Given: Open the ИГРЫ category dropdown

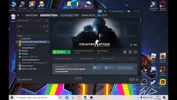Looking at the screenshot, I should (x=40, y=26).
